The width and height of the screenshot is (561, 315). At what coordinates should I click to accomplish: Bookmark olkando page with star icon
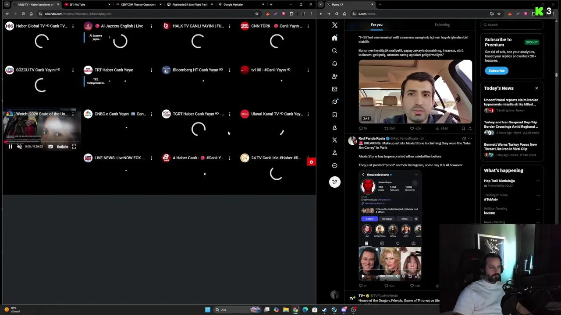pos(257,14)
